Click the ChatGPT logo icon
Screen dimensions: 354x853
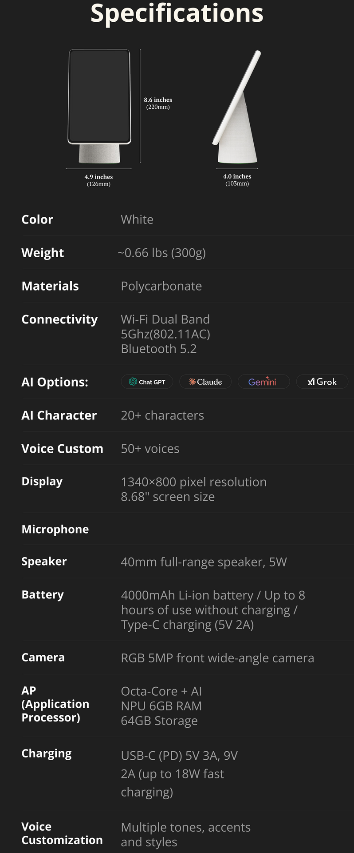pos(133,382)
